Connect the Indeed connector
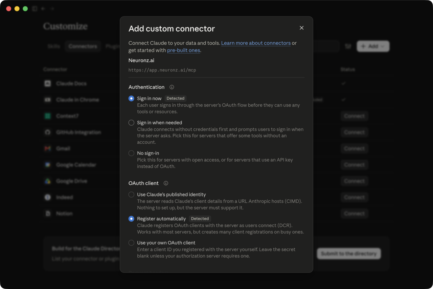The height and width of the screenshot is (289, 433). pos(354,197)
